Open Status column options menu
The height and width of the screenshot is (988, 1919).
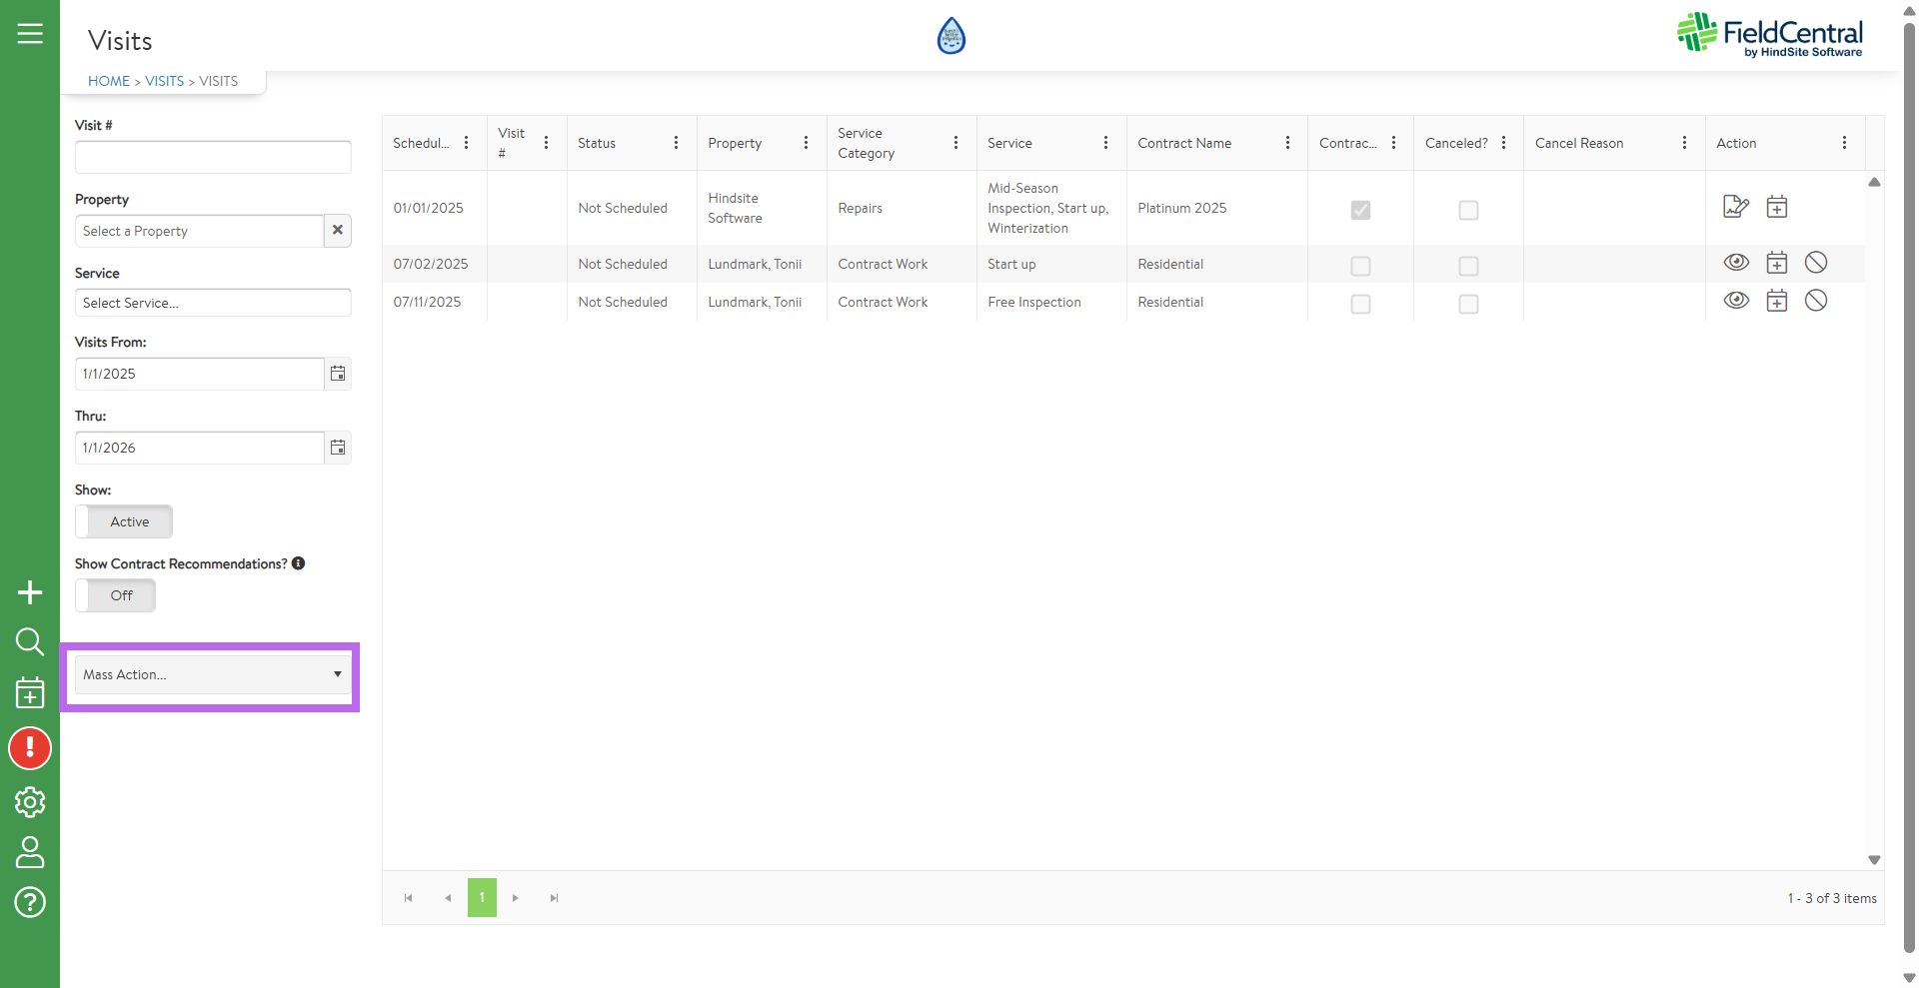coord(677,143)
